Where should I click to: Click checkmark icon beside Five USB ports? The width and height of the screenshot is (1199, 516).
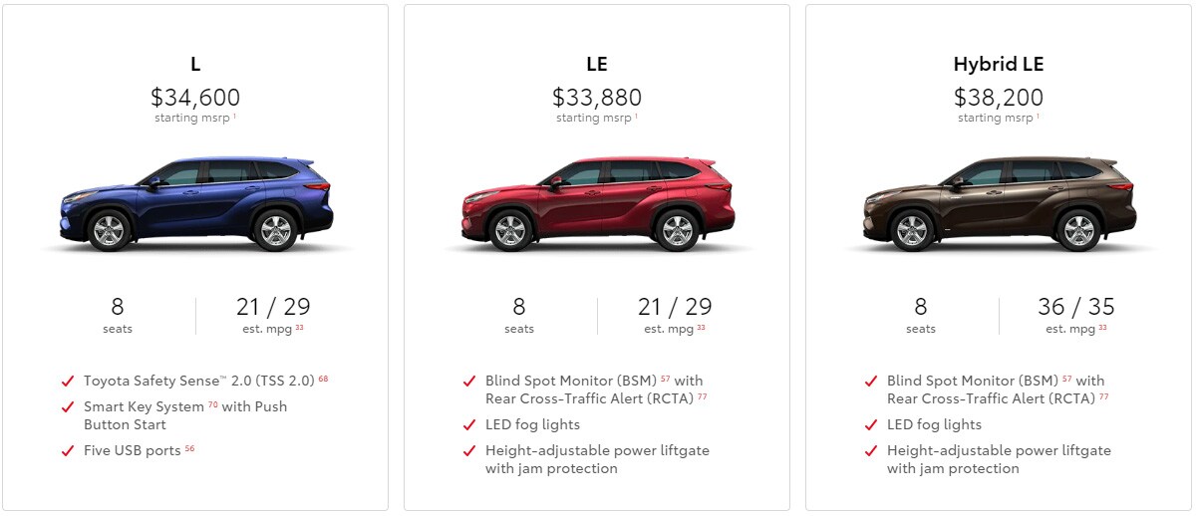[68, 451]
